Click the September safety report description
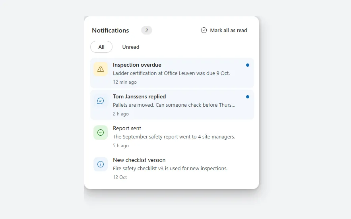The width and height of the screenshot is (351, 219). pyautogui.click(x=174, y=137)
